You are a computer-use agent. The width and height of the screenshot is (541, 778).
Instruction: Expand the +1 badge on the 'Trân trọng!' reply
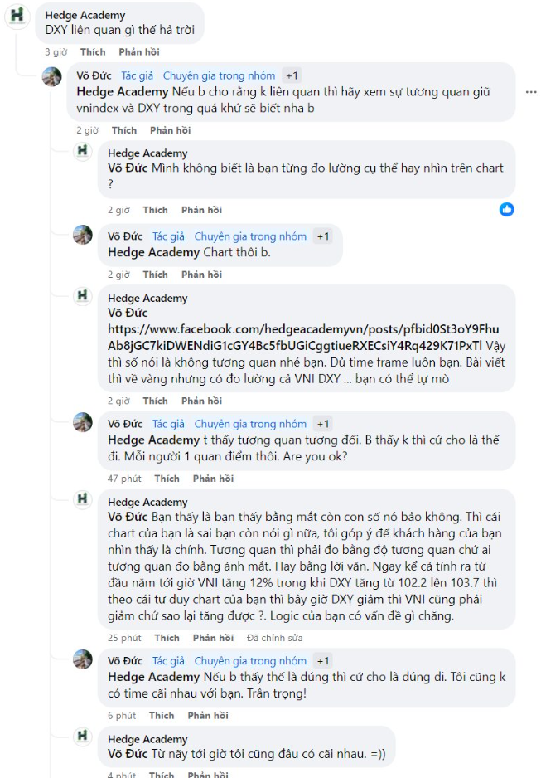point(322,661)
